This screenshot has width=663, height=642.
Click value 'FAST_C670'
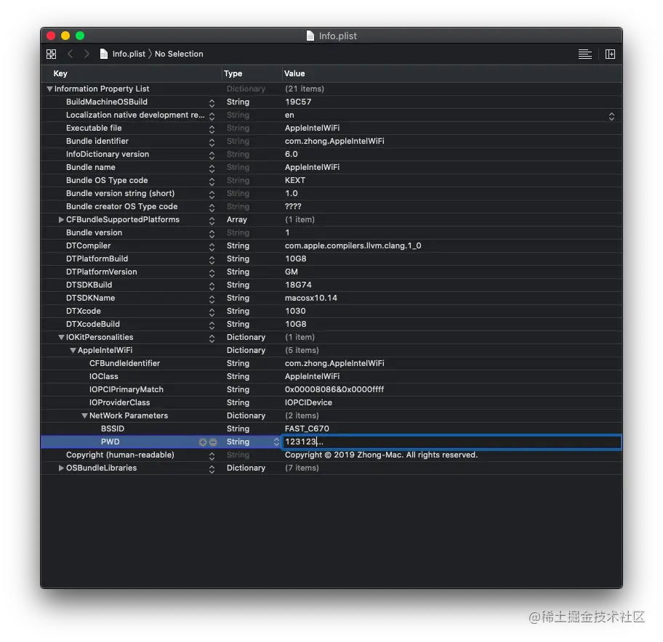click(x=307, y=428)
